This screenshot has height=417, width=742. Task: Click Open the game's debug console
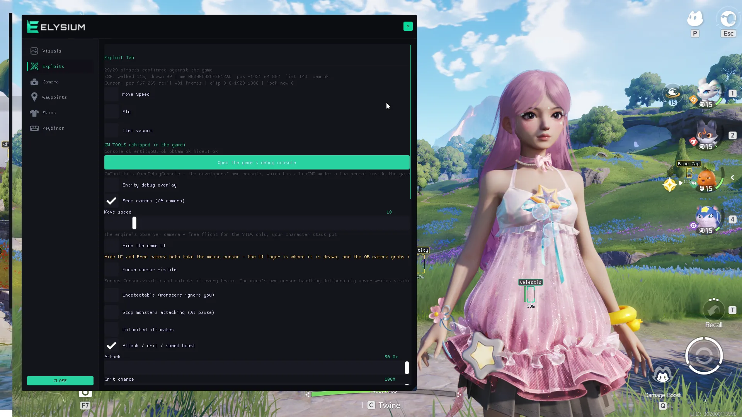coord(257,163)
